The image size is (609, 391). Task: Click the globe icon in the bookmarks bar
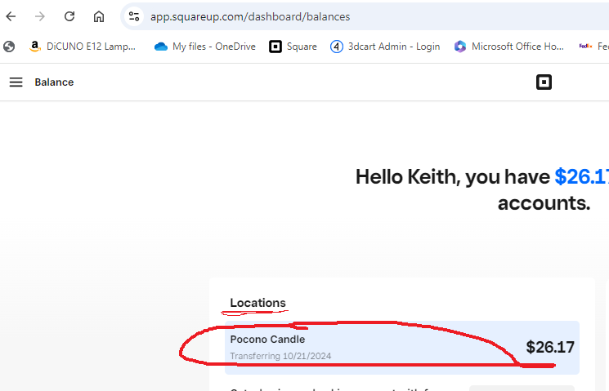click(9, 47)
